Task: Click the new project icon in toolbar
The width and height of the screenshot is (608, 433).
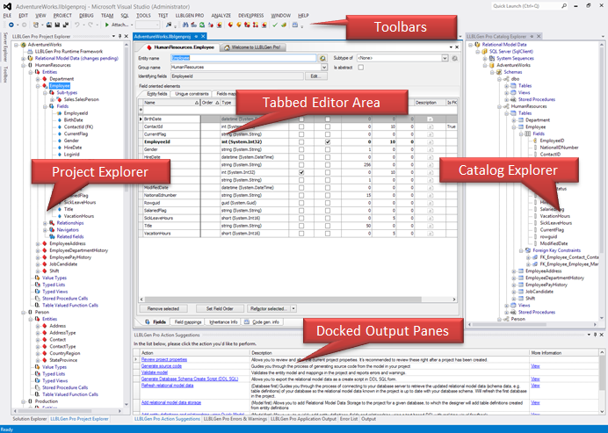Action: pos(36,25)
